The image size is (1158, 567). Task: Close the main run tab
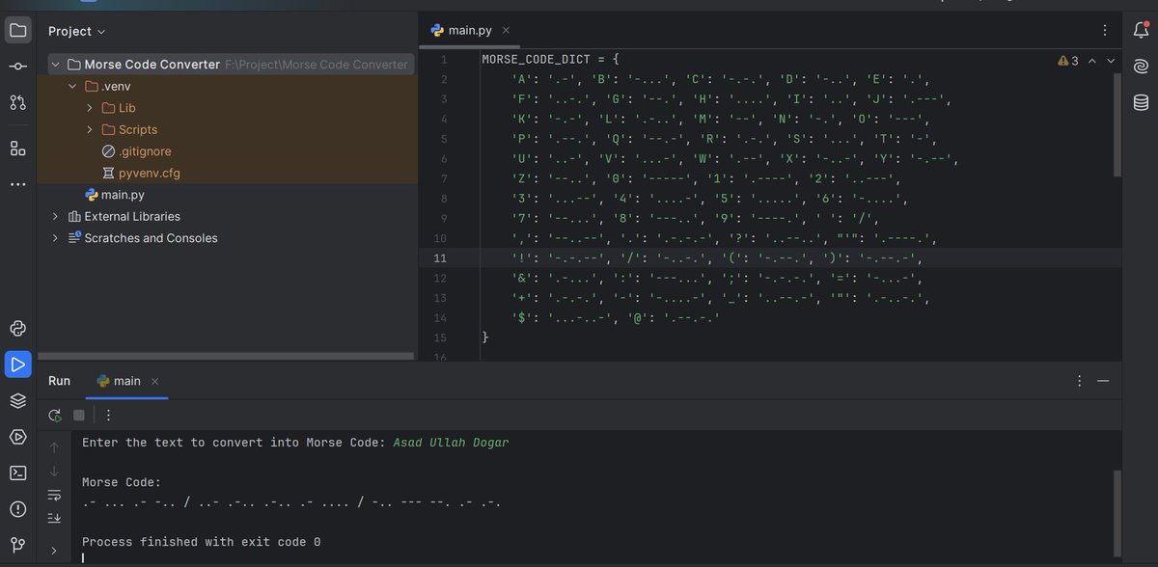(x=154, y=381)
